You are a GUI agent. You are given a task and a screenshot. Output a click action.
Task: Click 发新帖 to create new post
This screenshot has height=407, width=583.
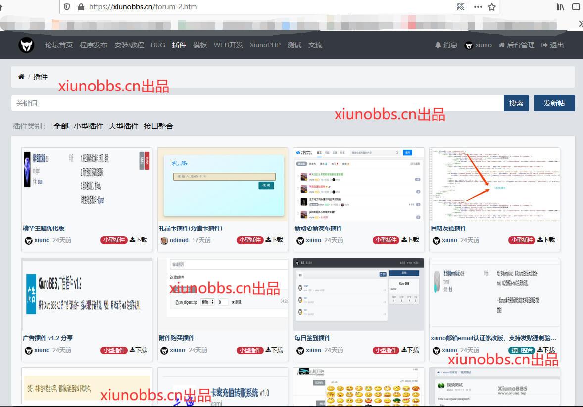click(x=554, y=103)
